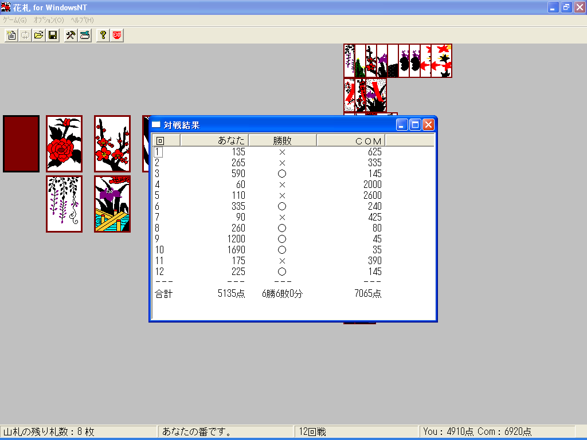Image resolution: width=587 pixels, height=440 pixels.
Task: Click the 山札の残り札数 status bar entry
Action: point(78,431)
